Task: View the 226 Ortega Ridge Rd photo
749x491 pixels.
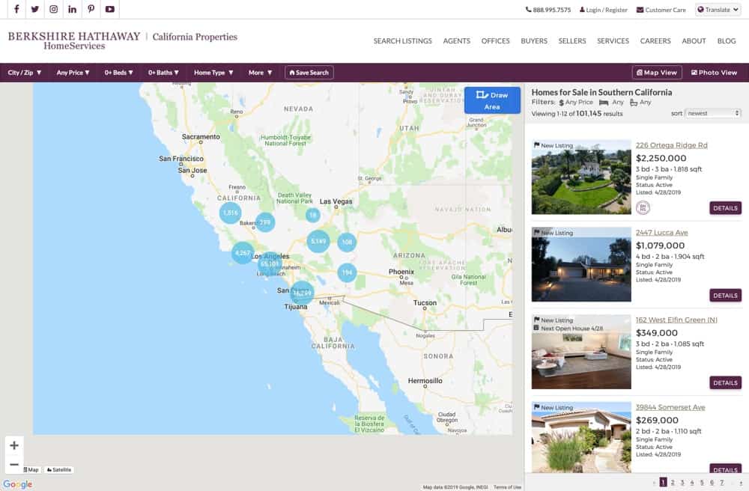Action: tap(581, 177)
